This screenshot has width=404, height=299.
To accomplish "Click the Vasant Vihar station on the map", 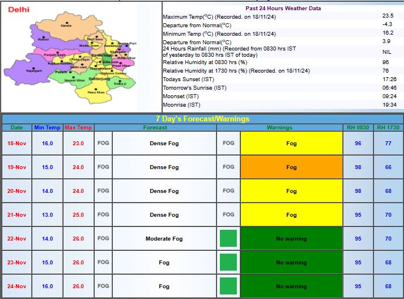I will [x=74, y=79].
